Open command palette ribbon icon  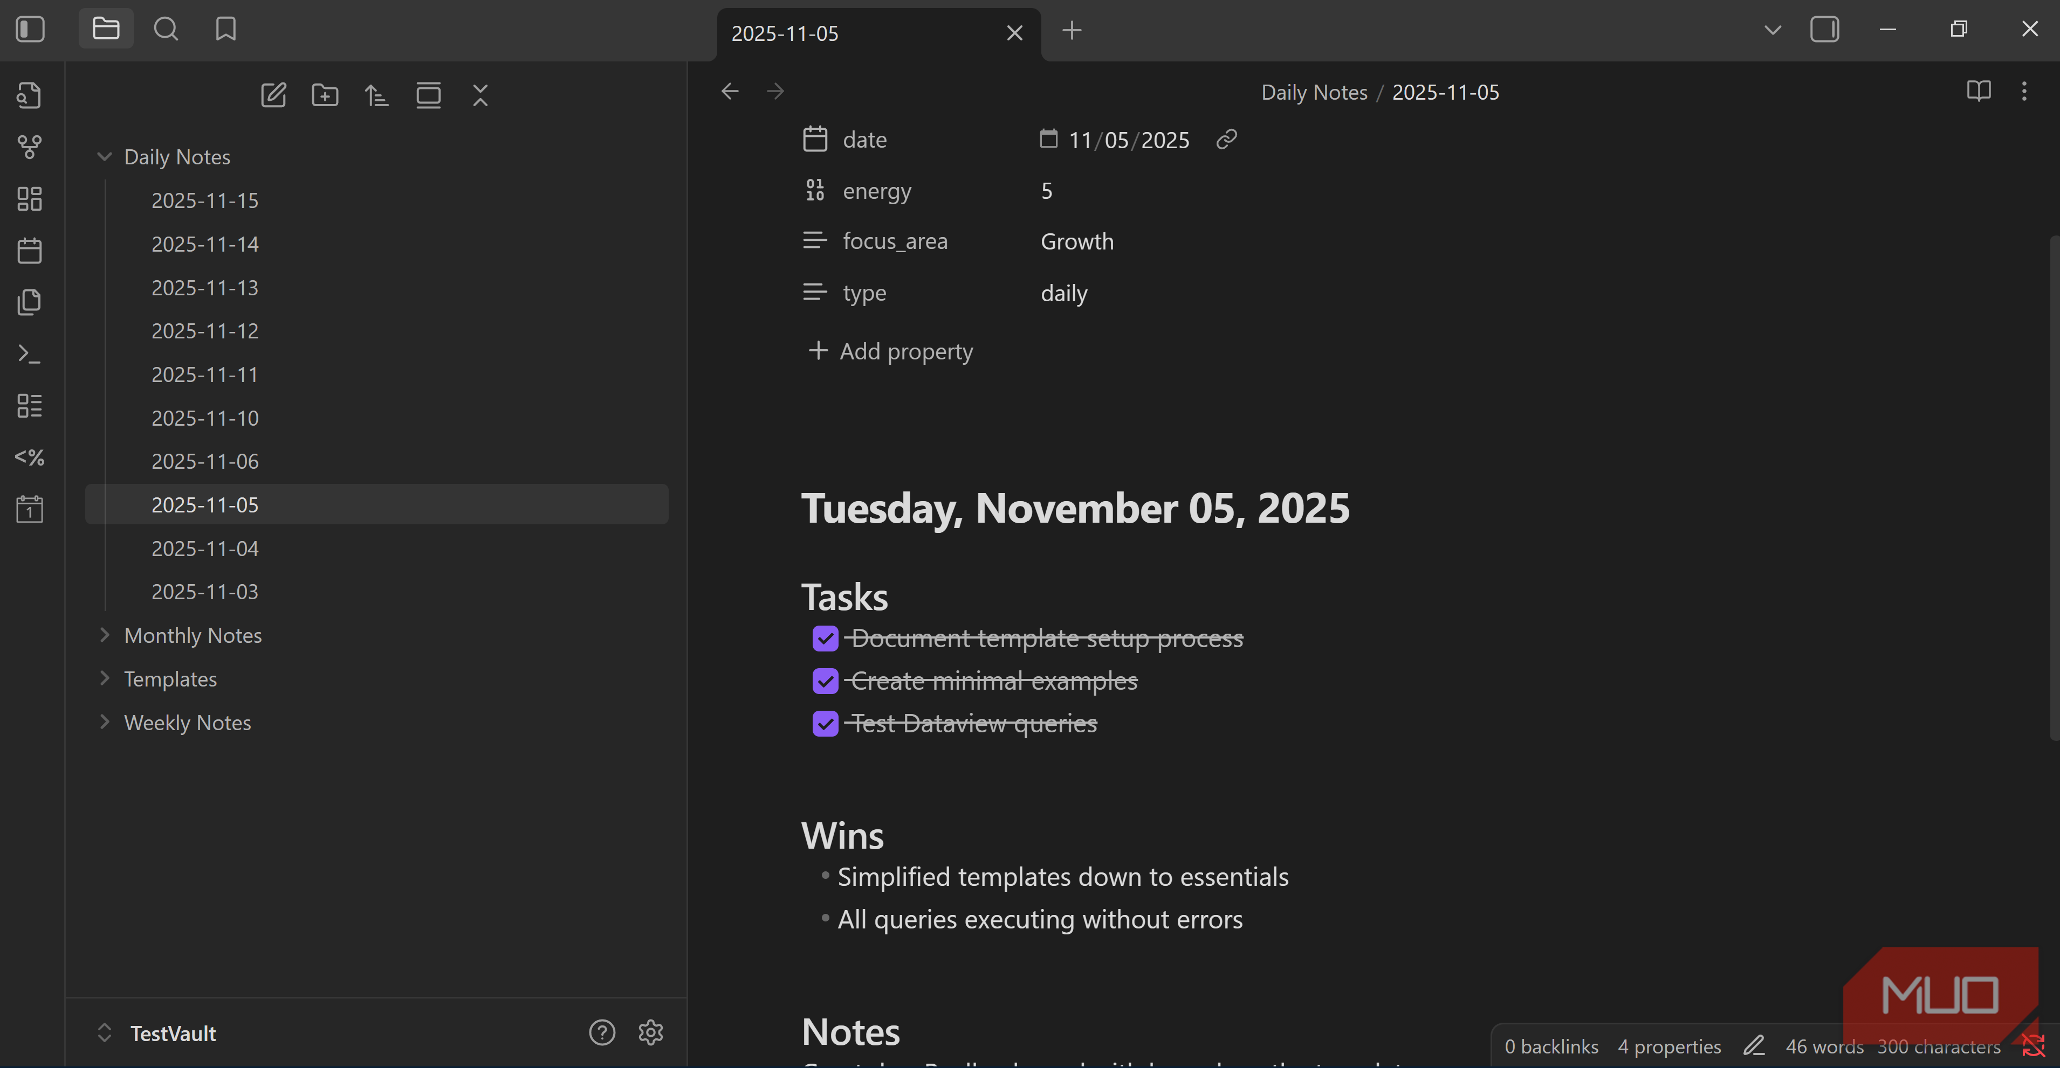(30, 354)
